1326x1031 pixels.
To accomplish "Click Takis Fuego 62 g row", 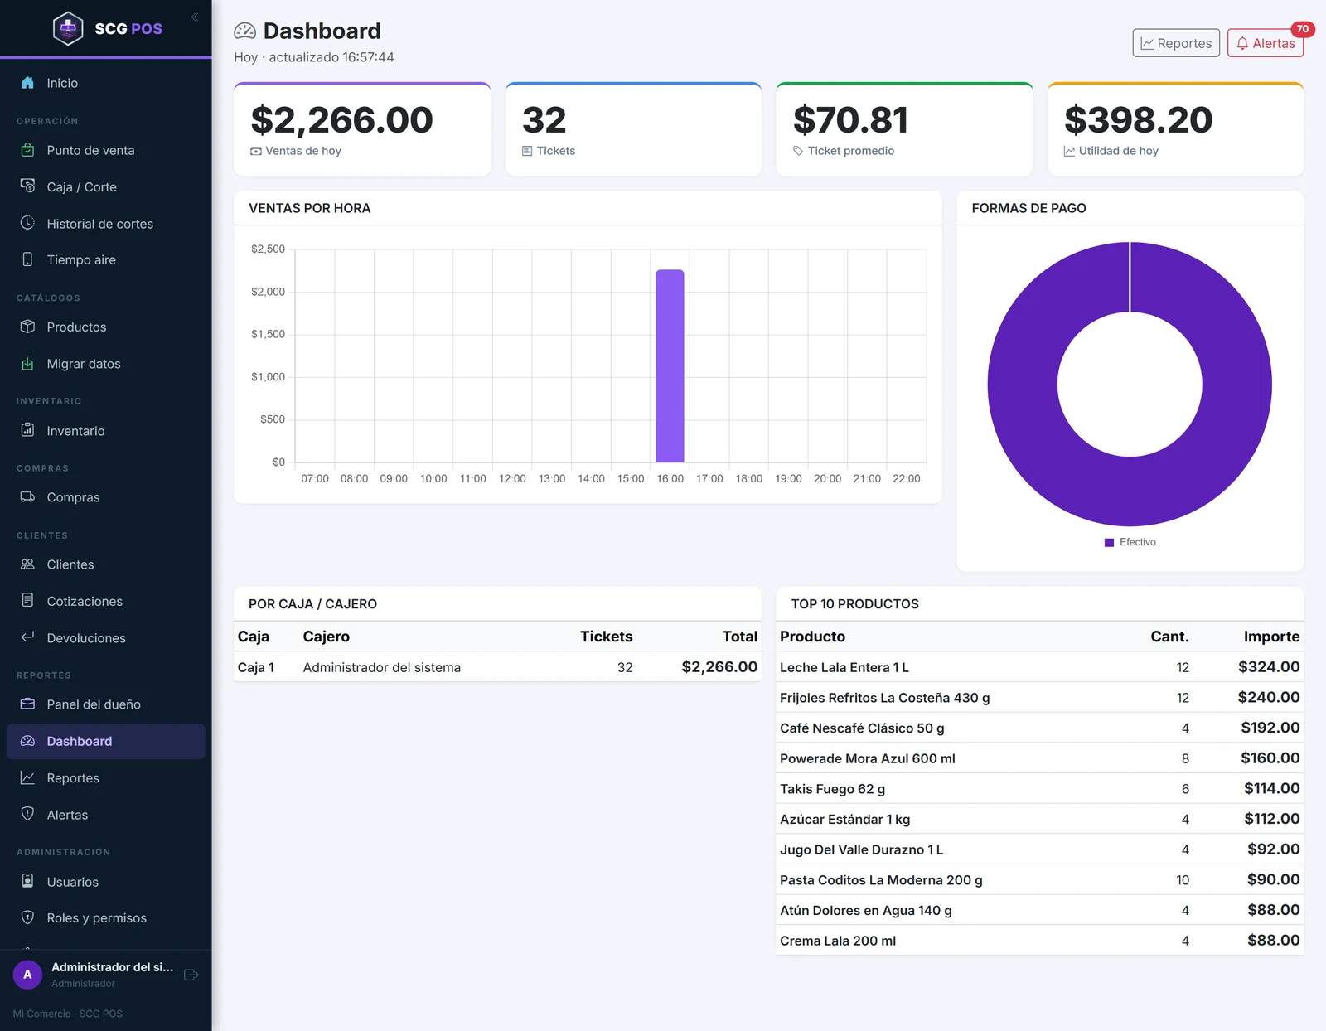I will (x=1039, y=789).
